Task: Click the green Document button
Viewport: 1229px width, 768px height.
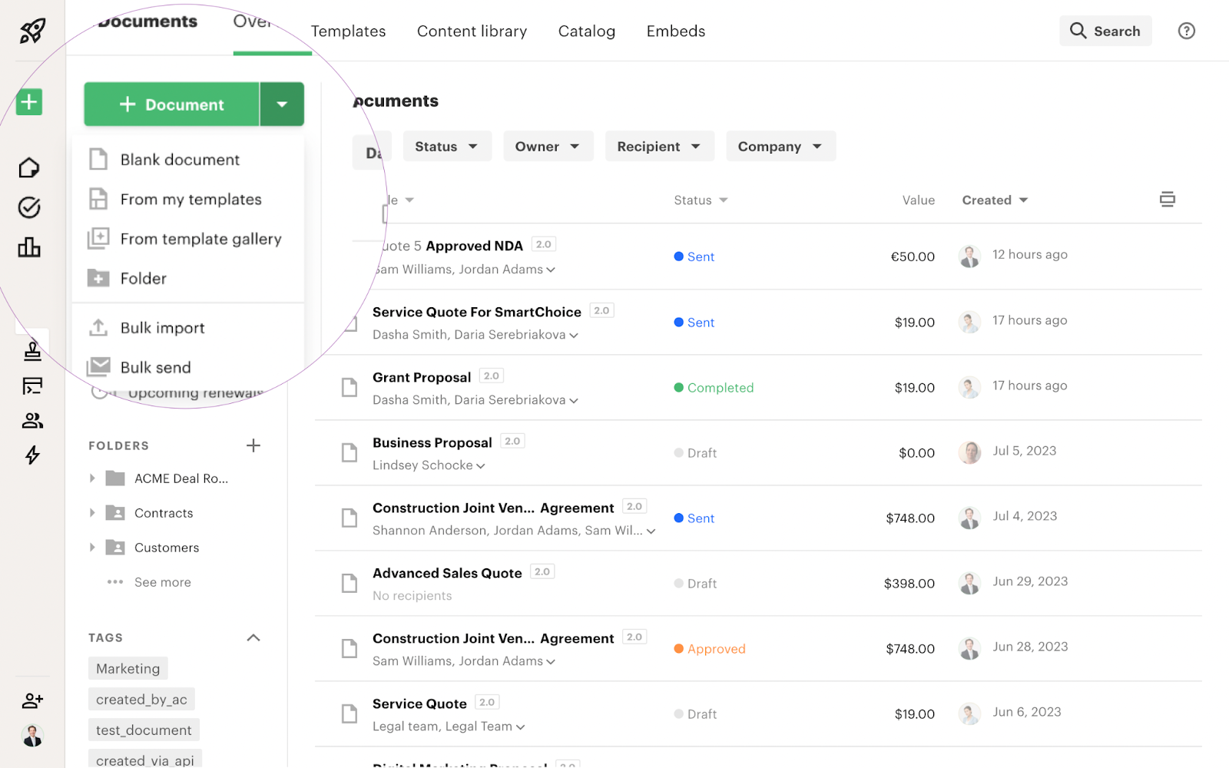Action: tap(171, 104)
